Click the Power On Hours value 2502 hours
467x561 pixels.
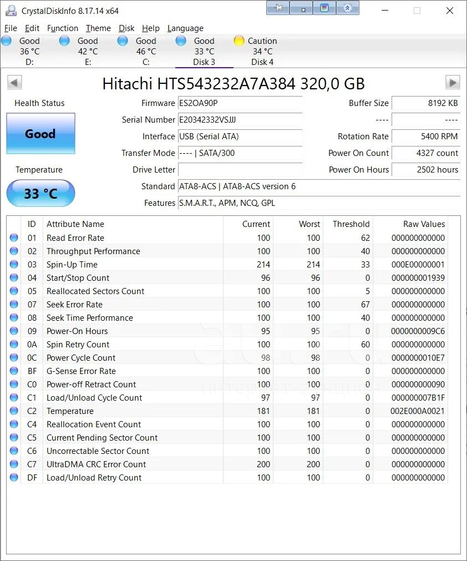tap(426, 170)
